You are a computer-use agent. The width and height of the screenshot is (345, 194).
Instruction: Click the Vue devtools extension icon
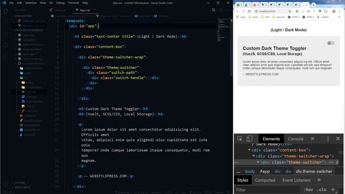pyautogui.click(x=320, y=11)
